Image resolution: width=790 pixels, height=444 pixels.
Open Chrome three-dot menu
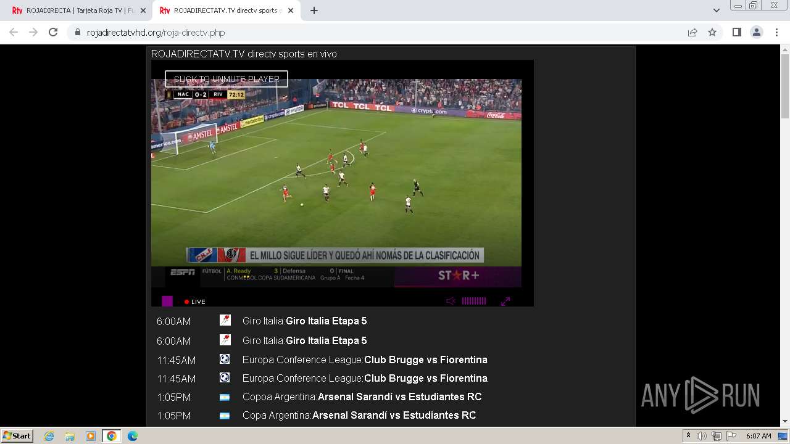776,32
